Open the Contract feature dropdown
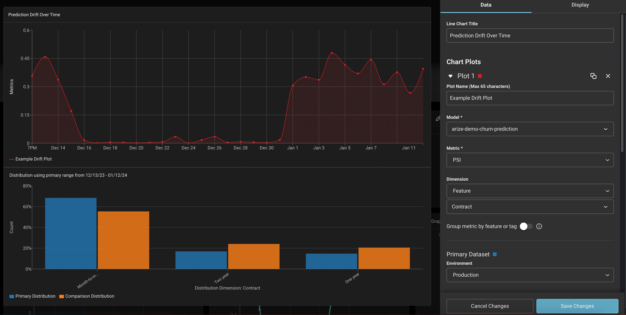626x315 pixels. pos(530,207)
